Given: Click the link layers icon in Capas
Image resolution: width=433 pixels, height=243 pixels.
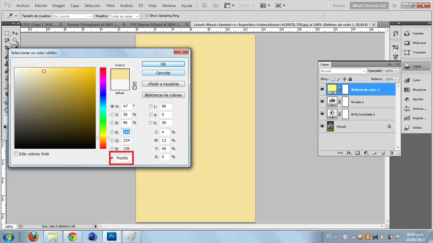Looking at the screenshot, I should pos(340,153).
